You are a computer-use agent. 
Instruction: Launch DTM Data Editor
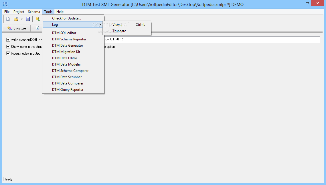73,58
